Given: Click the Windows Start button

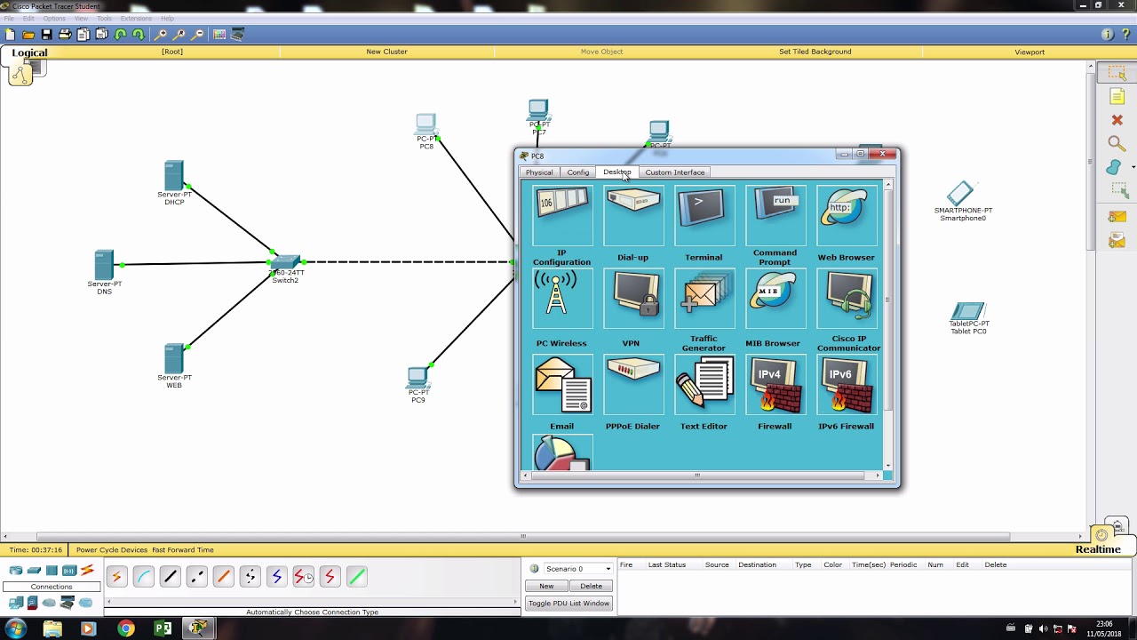Looking at the screenshot, I should tap(15, 628).
